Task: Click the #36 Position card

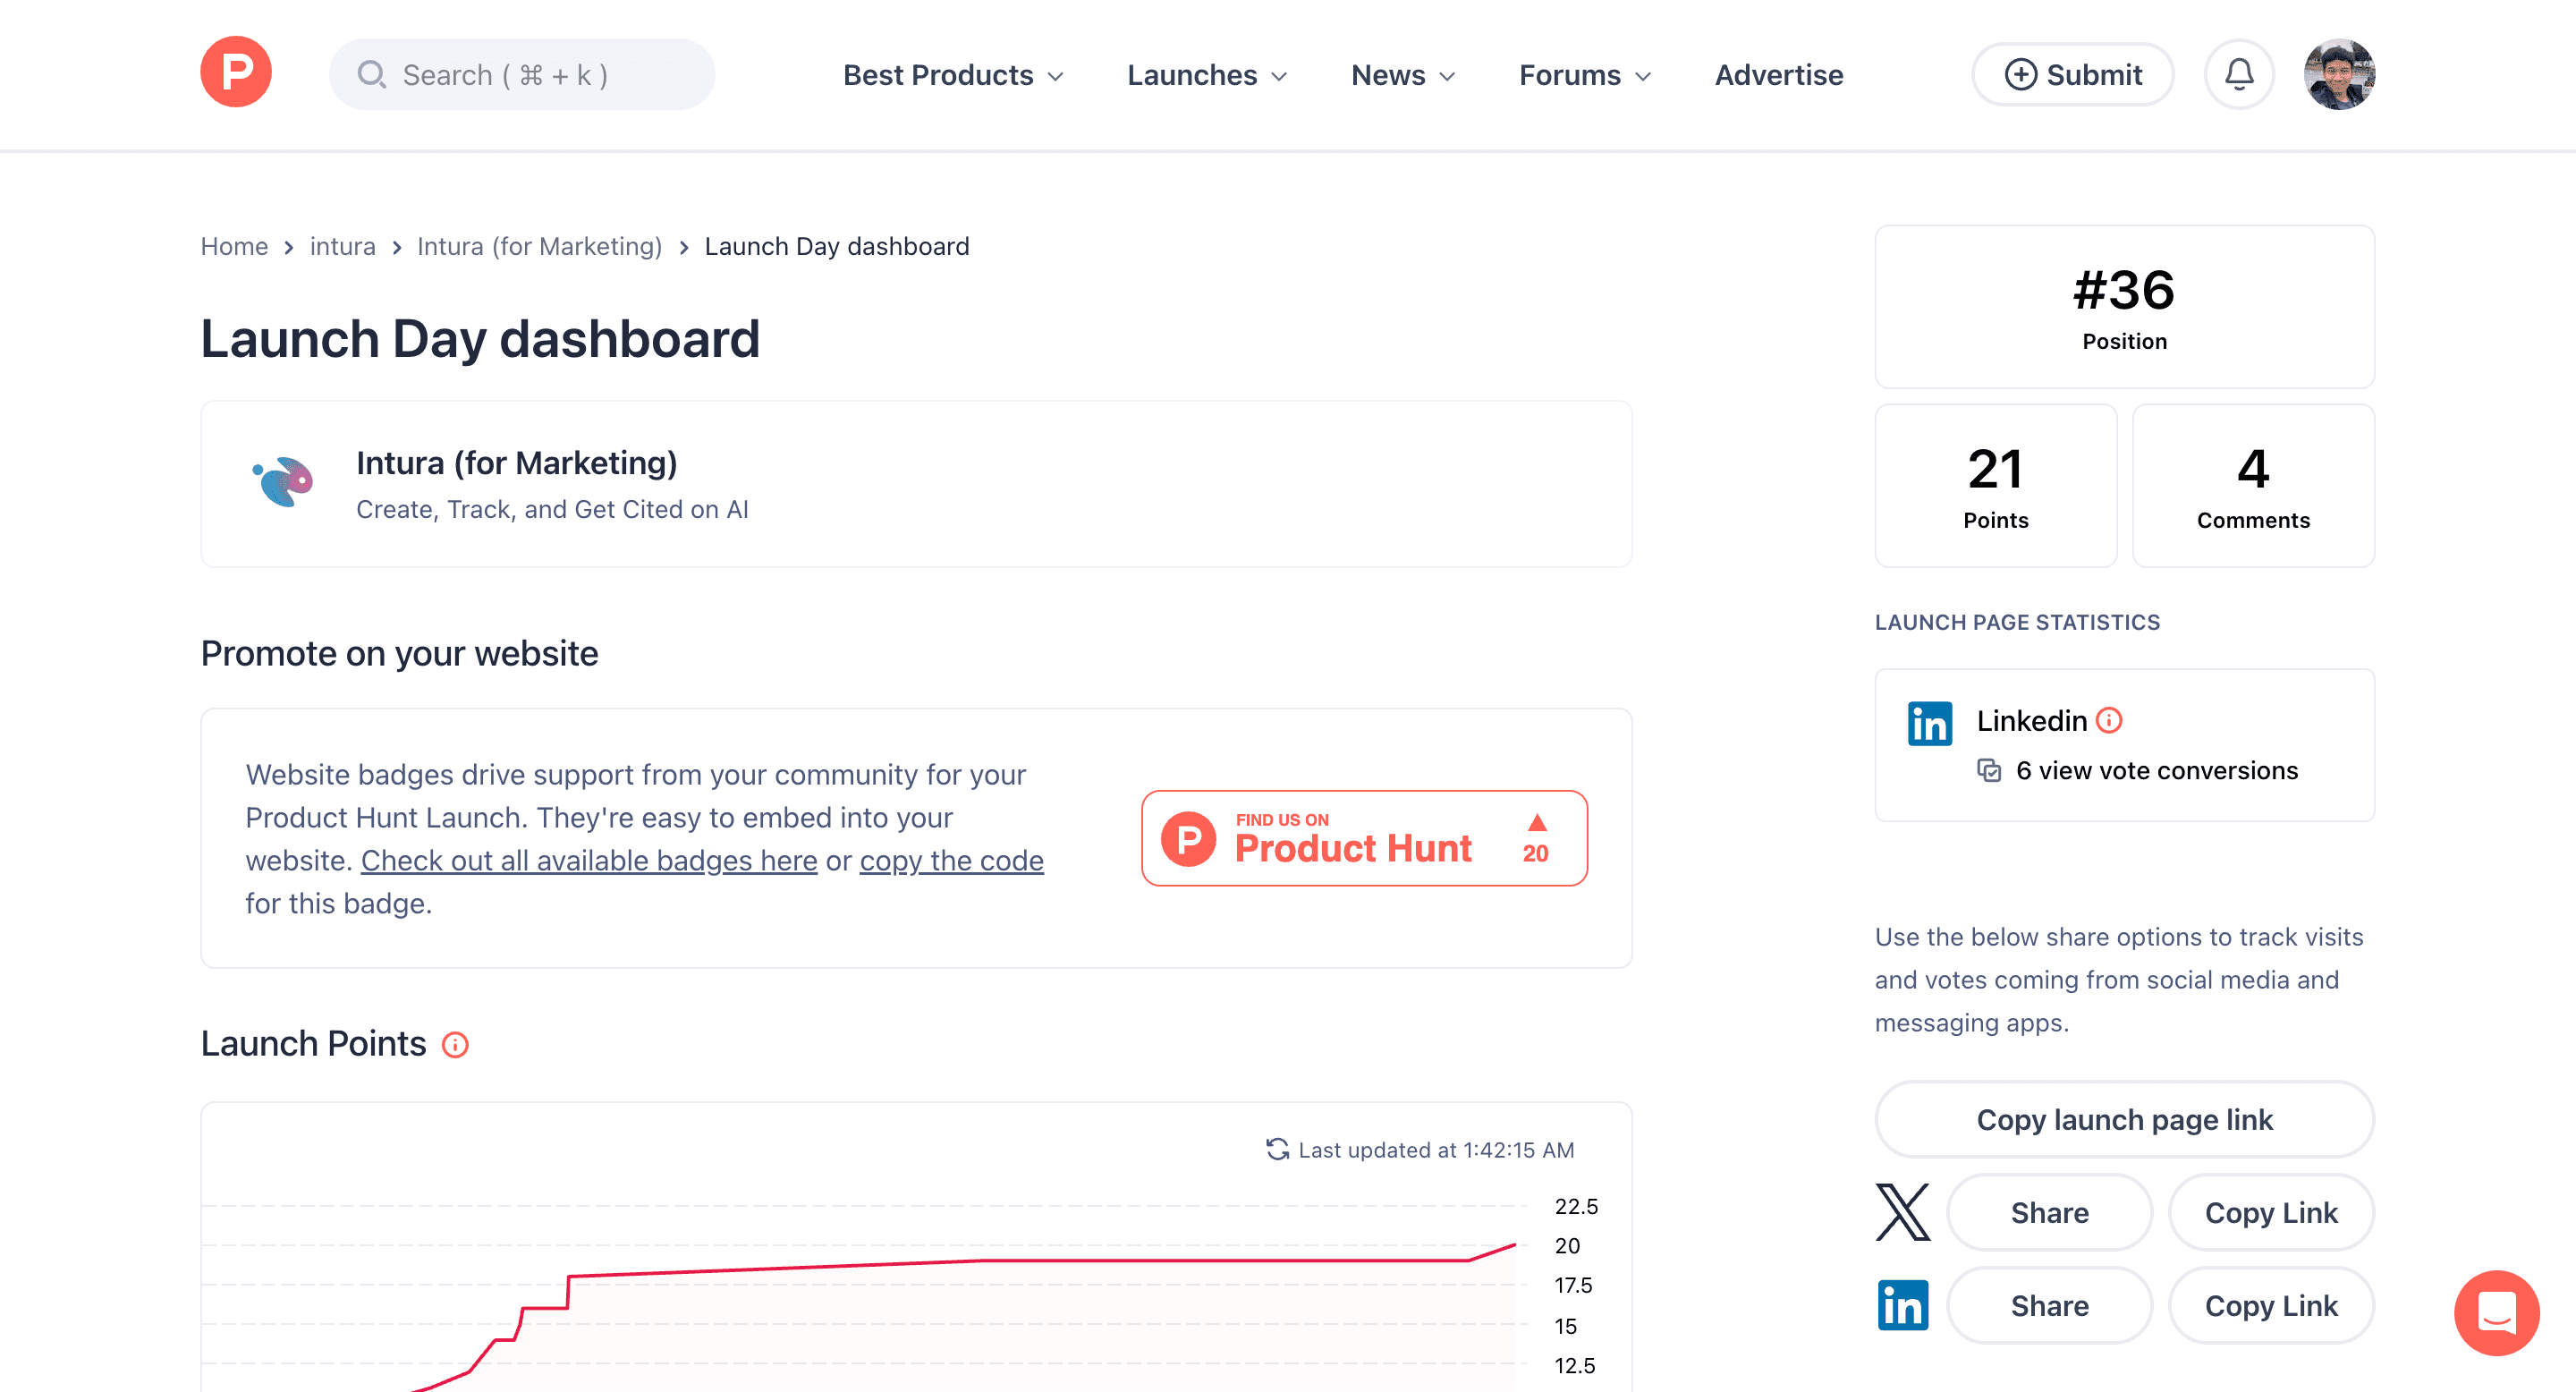Action: [2124, 306]
